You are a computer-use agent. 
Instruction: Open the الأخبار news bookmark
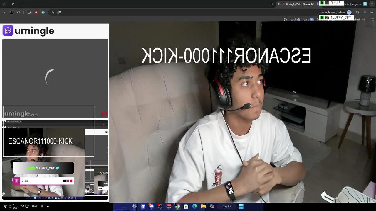pos(295,20)
